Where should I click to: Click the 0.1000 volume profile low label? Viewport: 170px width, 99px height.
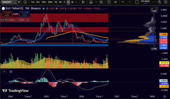154,49
